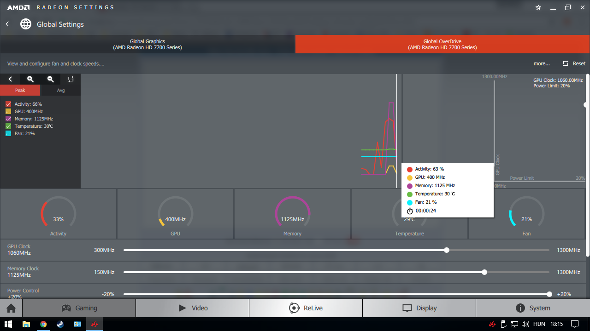Click the GPU 400MHz gauge tile

pos(176,214)
